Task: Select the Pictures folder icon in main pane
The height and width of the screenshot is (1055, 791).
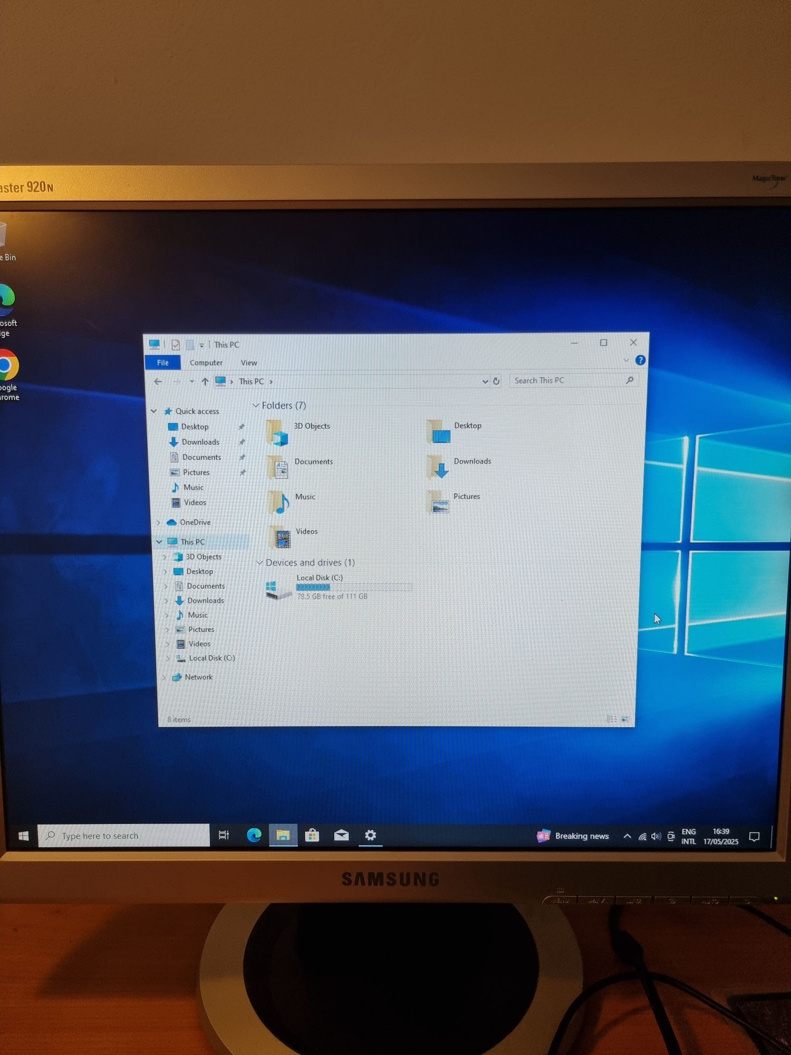Action: pyautogui.click(x=438, y=501)
